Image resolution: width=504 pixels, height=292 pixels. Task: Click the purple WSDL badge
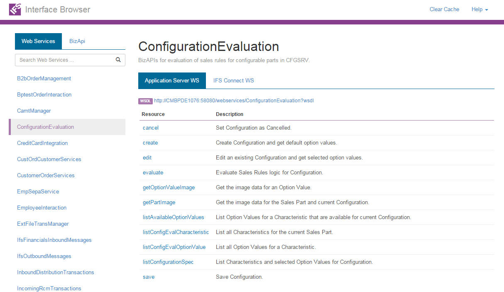click(145, 101)
